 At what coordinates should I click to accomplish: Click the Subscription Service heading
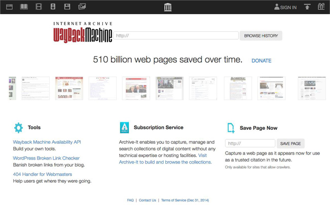tap(159, 127)
